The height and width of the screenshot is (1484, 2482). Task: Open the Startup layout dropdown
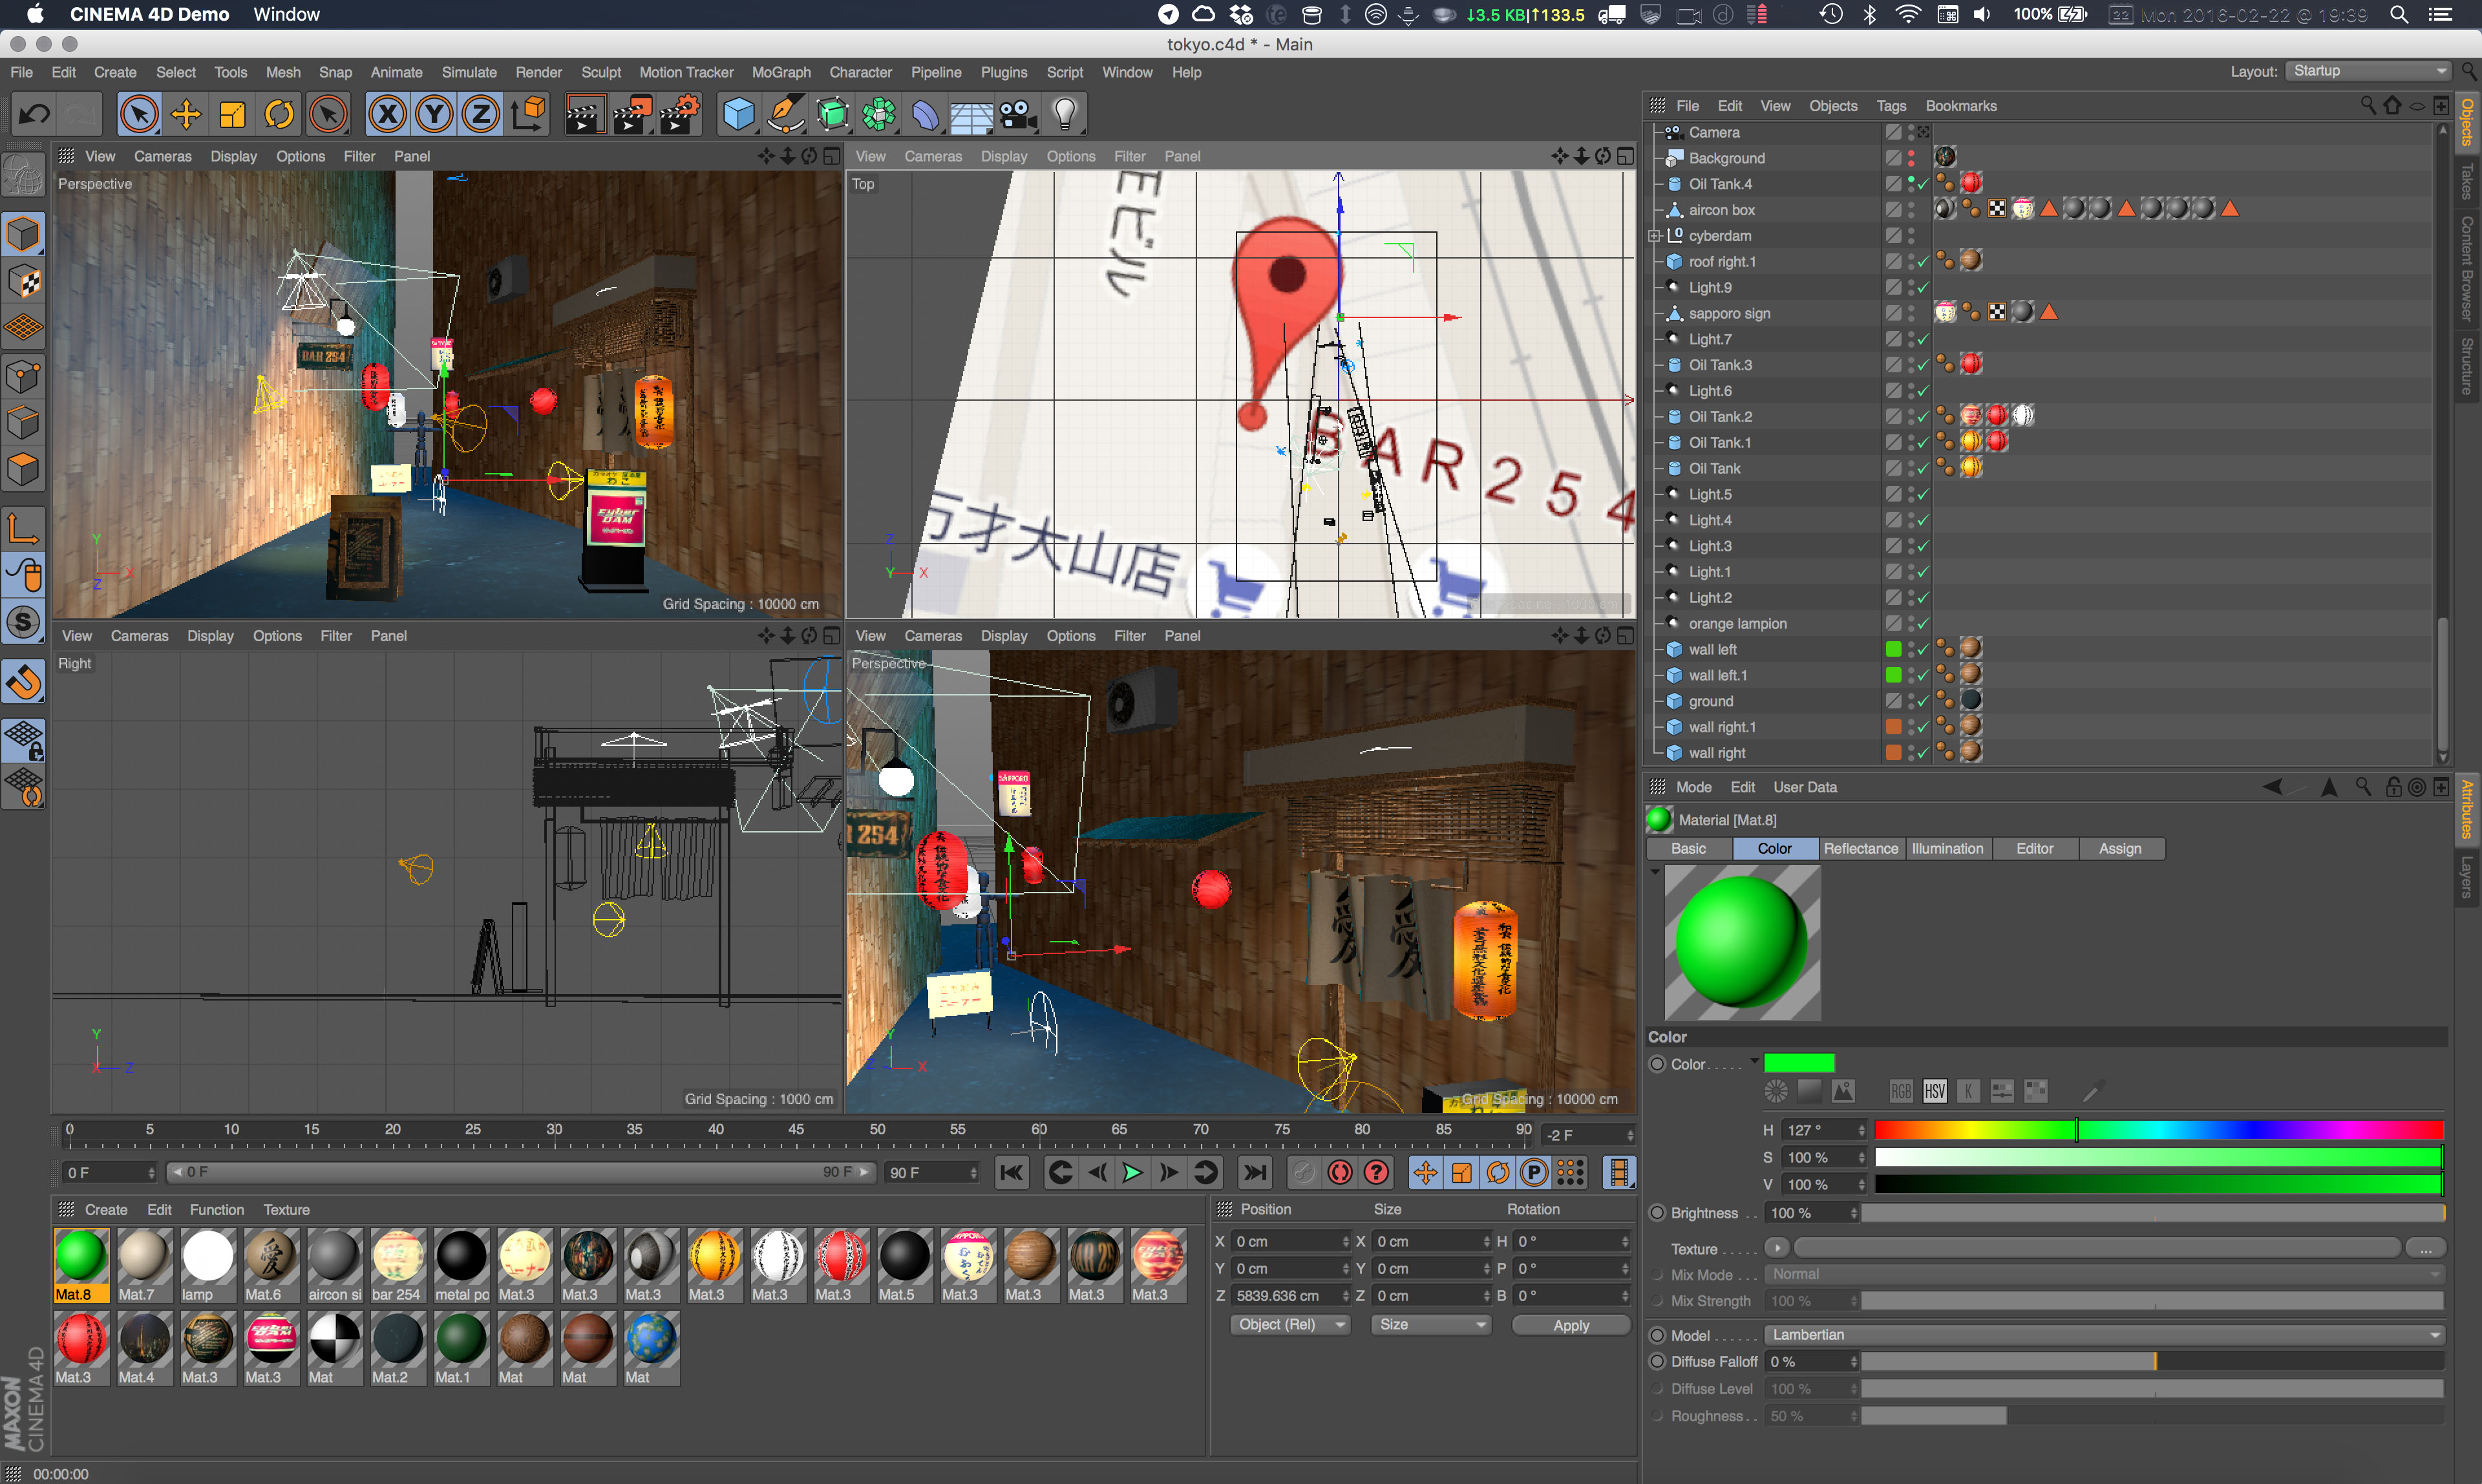point(2368,71)
